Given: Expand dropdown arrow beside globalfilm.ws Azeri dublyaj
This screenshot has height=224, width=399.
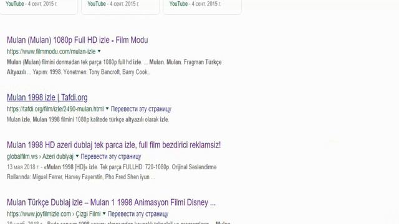Looking at the screenshot, I should [x=77, y=156].
